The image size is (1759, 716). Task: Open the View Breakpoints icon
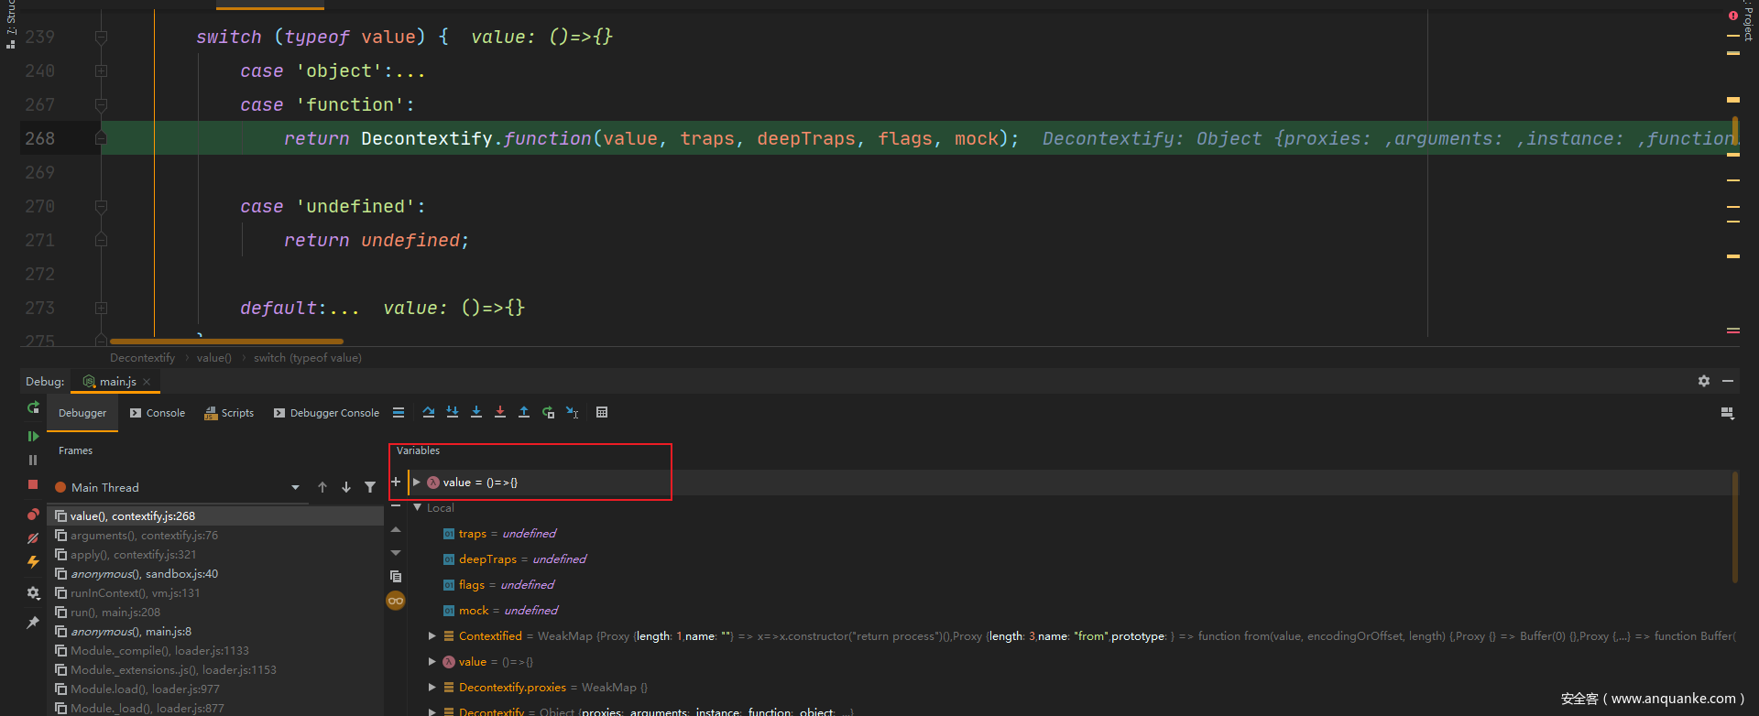[x=33, y=515]
